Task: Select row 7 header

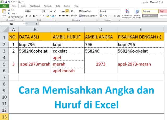Action: point(4,78)
